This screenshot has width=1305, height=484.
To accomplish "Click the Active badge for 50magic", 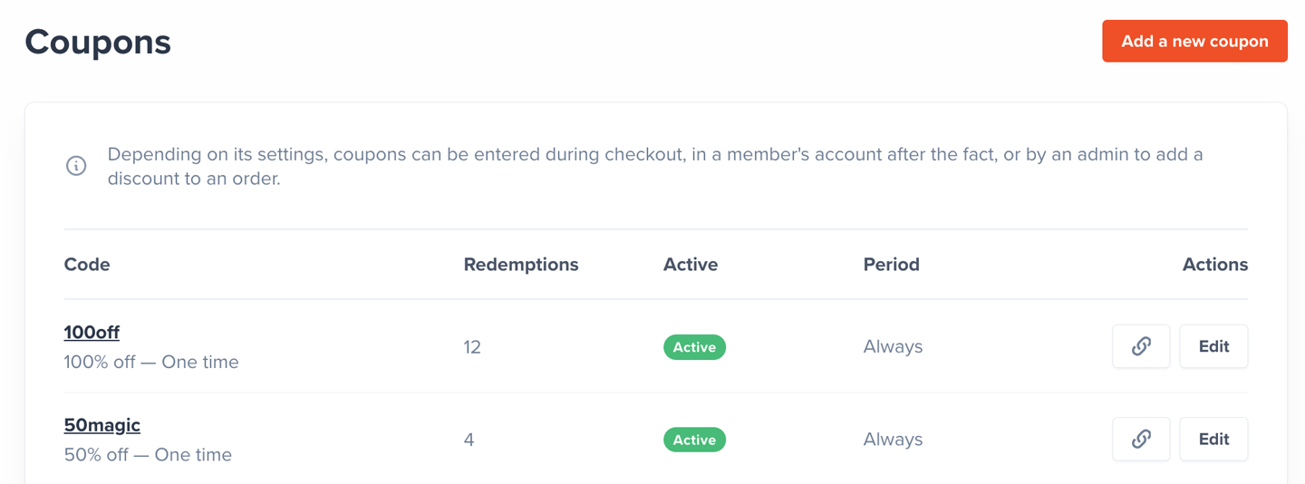I will tap(694, 440).
